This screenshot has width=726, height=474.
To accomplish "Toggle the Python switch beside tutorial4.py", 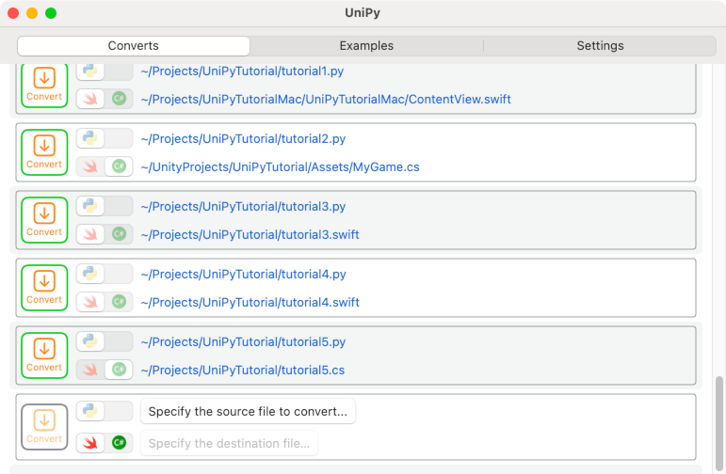I will (x=104, y=274).
